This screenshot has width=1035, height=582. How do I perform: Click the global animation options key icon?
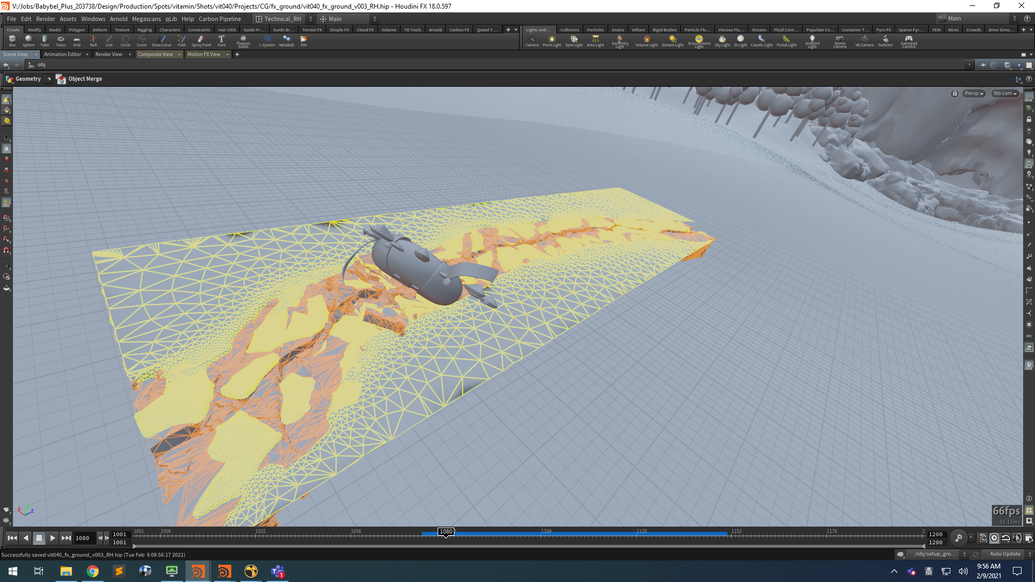[958, 538]
